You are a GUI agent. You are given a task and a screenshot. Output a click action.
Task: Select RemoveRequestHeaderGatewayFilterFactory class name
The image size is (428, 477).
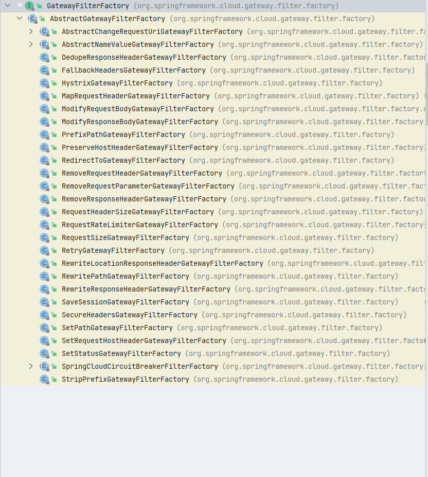pyautogui.click(x=142, y=173)
